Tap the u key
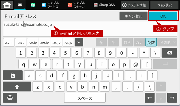Image resolution: width=180 pixels, height=106 pixels. pos(91,64)
